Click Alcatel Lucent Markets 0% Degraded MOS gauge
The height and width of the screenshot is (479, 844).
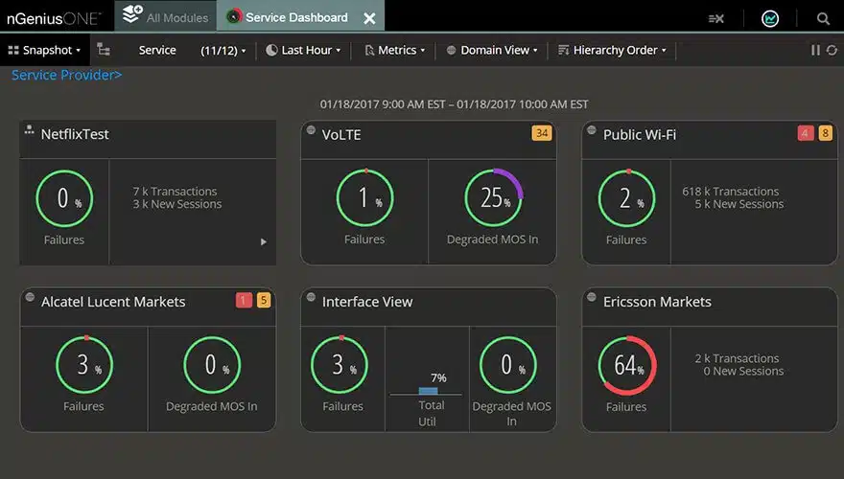tap(212, 365)
